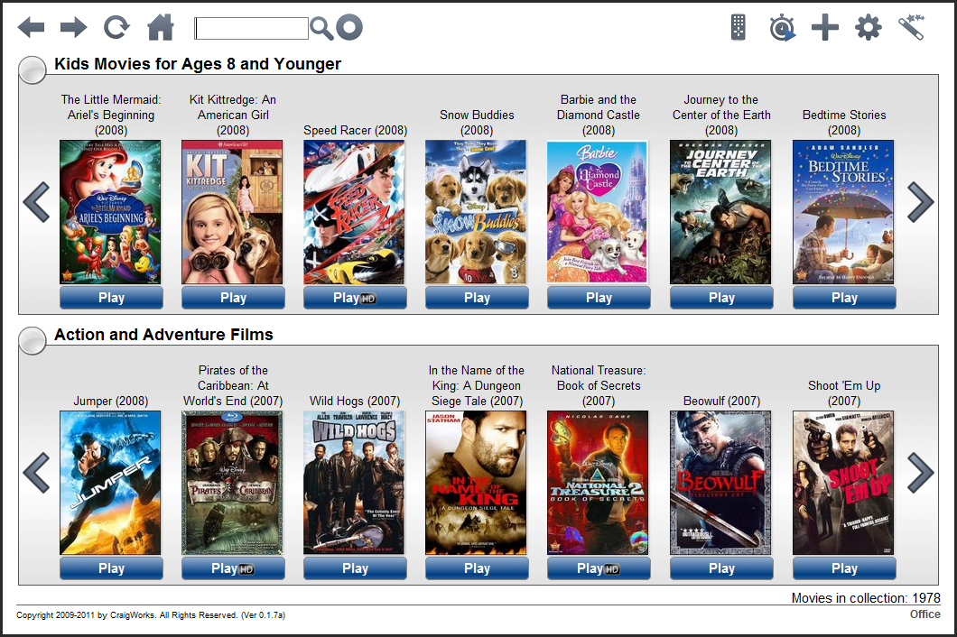Play National Treasure: Book of Secrets in HD
957x637 pixels.
(x=599, y=568)
